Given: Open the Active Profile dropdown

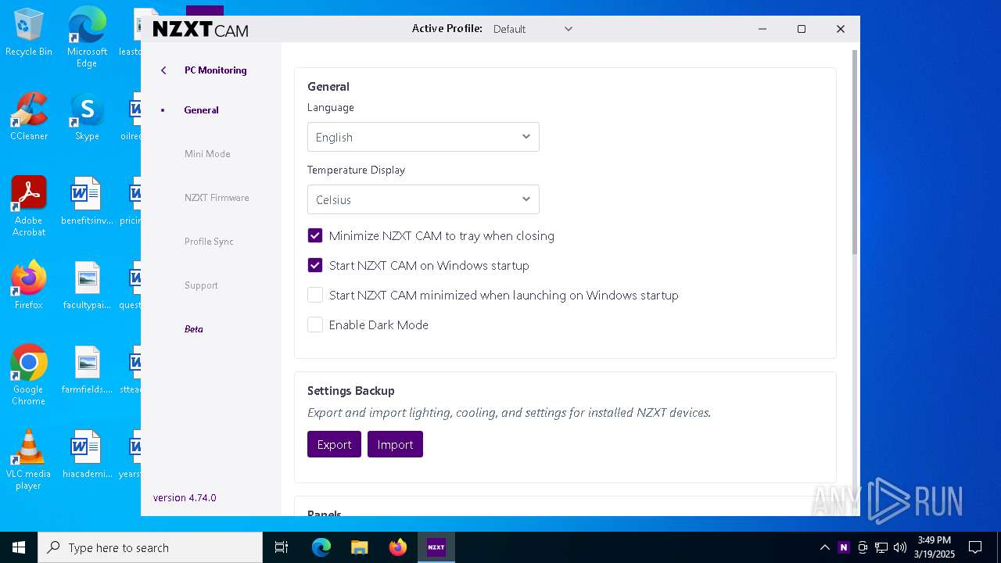Looking at the screenshot, I should click(x=533, y=29).
